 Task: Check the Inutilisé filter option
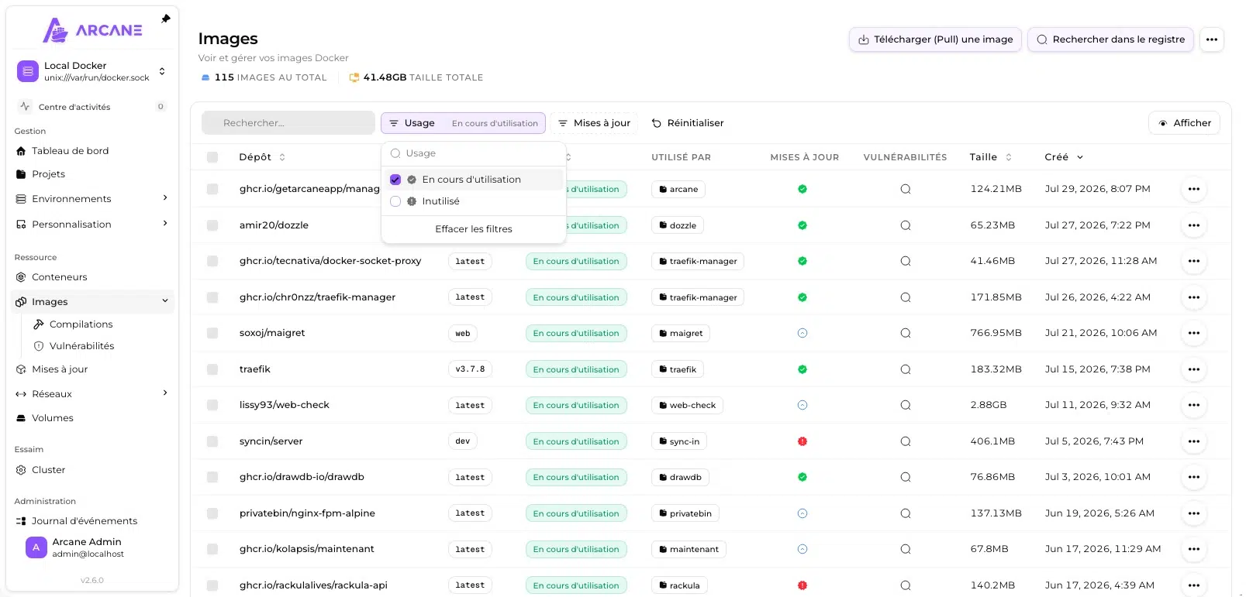(x=473, y=201)
